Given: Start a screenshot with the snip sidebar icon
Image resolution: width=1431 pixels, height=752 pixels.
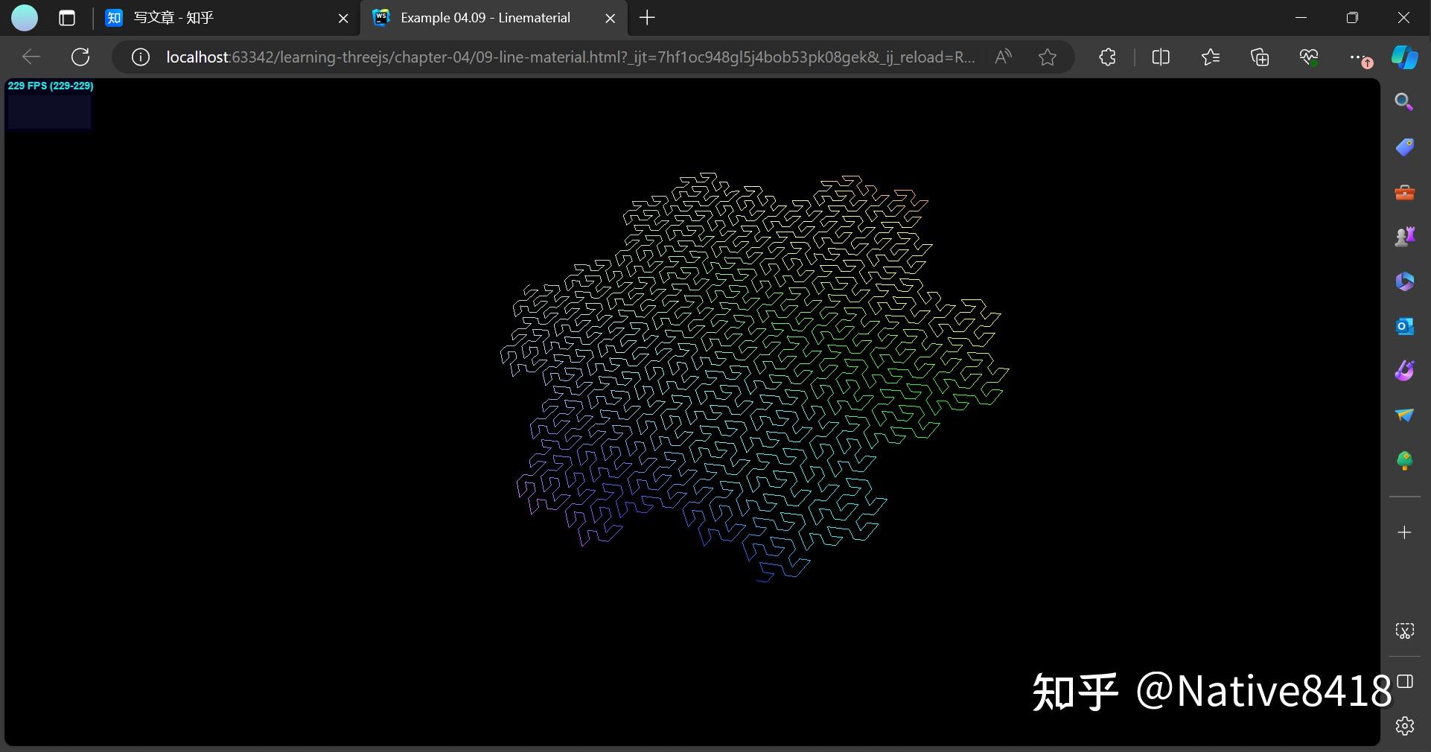Looking at the screenshot, I should point(1405,631).
